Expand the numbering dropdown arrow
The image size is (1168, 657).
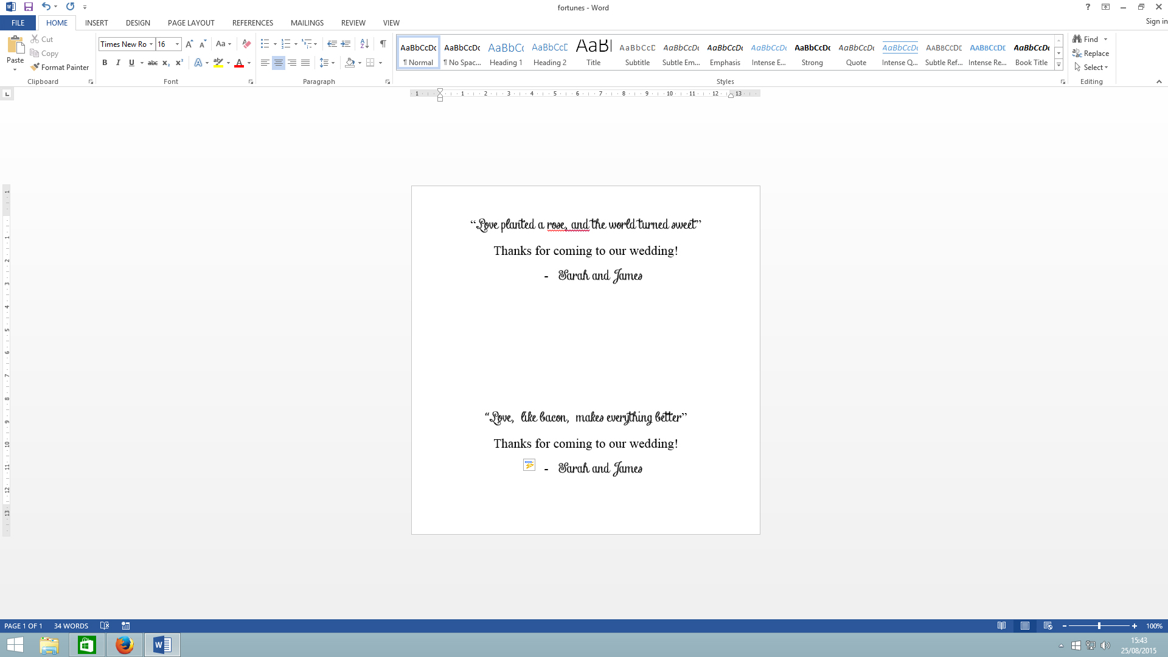pos(296,44)
